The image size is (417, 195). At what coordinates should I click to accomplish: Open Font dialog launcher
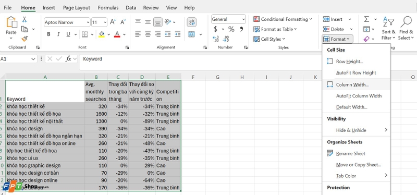[x=127, y=47]
